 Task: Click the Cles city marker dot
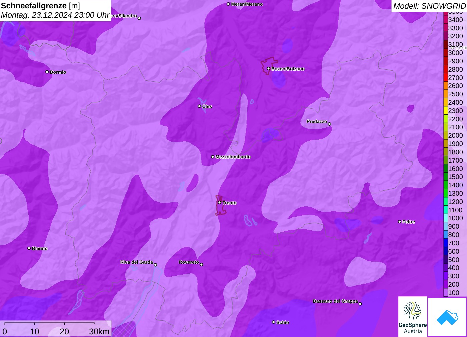pos(199,106)
